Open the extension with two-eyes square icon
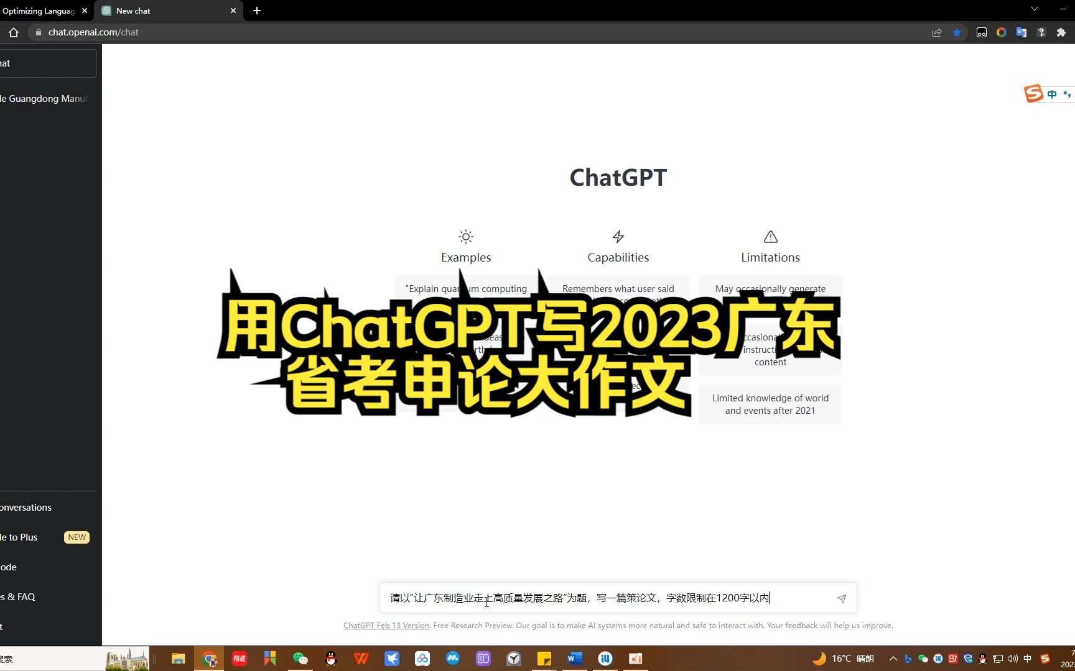The width and height of the screenshot is (1075, 671). [982, 32]
